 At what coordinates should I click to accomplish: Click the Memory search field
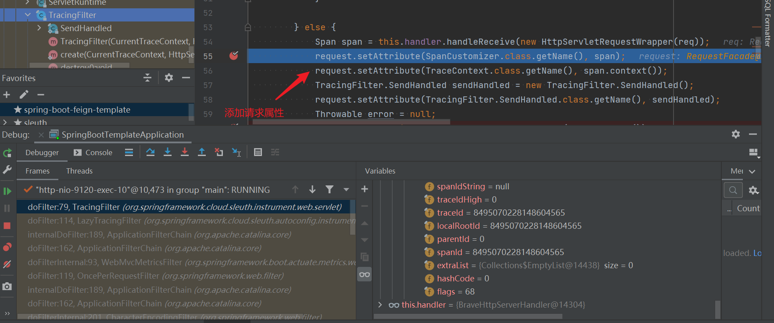click(x=733, y=190)
